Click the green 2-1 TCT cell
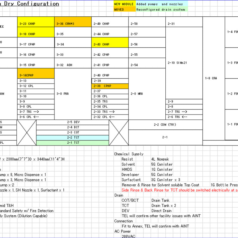 (73, 143)
